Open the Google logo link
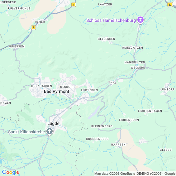Viewport: 176px width, 176px height. [11, 172]
